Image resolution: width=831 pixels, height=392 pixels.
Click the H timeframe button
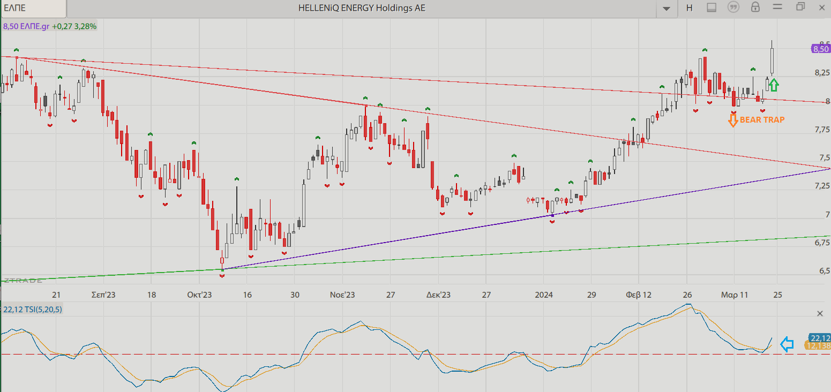coord(690,8)
